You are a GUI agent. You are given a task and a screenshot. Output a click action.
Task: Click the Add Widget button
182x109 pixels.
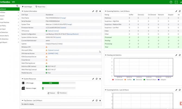pos(27,7)
